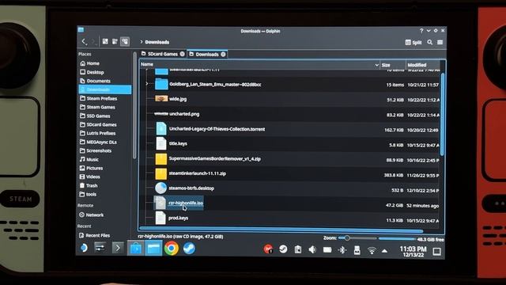
Task: Go back with the Dolphin back arrow
Action: 84,42
